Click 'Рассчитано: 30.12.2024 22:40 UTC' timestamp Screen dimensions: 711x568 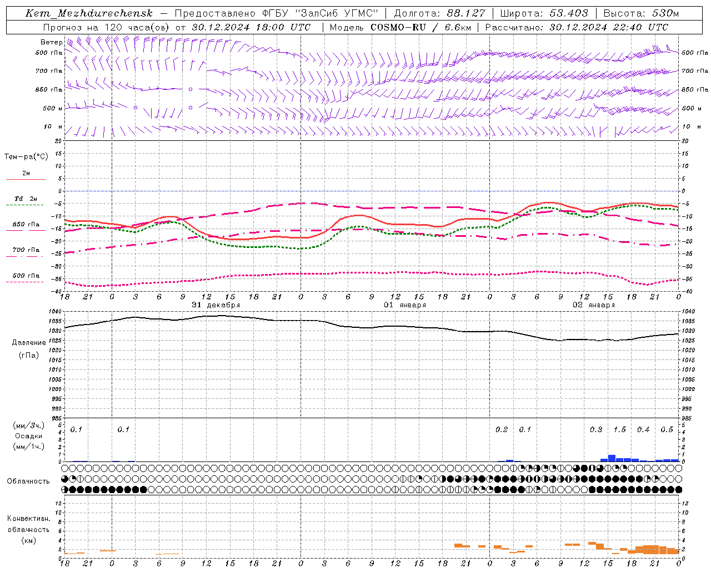click(577, 27)
